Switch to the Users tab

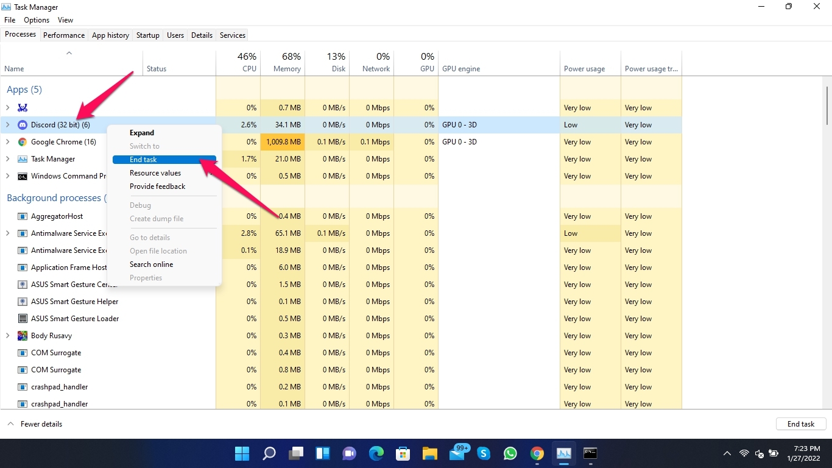point(175,35)
